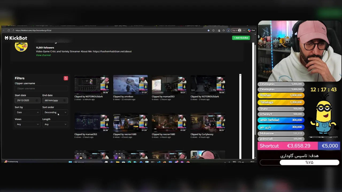Click the 75% progress bar
The width and height of the screenshot is (342, 192).
[x=300, y=162]
